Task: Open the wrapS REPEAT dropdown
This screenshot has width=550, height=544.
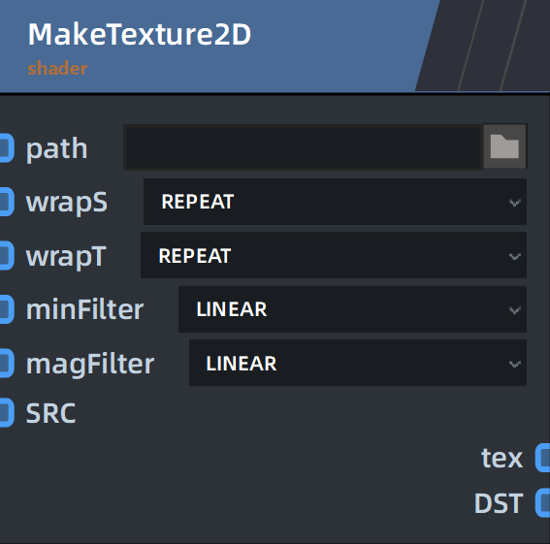Action: coord(335,202)
